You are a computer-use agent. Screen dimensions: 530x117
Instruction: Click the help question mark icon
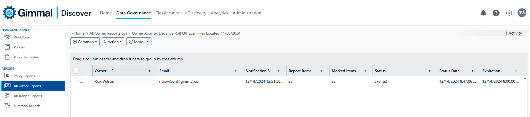[496, 13]
